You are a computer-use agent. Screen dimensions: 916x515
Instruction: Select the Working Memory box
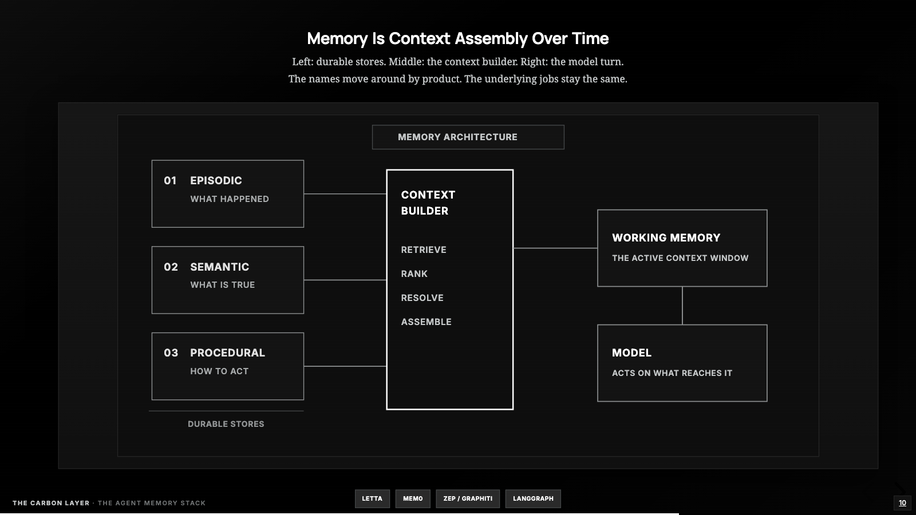pyautogui.click(x=682, y=248)
